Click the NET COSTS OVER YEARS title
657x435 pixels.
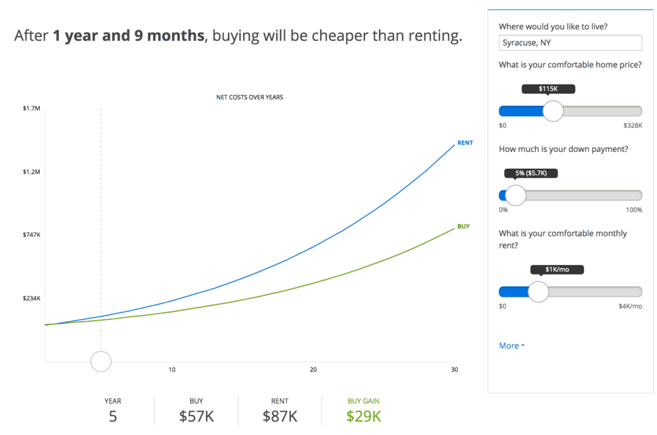(250, 97)
